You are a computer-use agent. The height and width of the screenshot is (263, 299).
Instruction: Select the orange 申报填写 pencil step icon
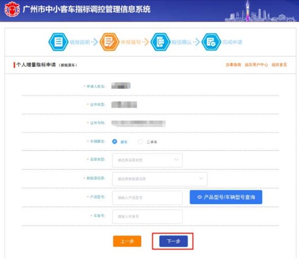click(x=109, y=42)
